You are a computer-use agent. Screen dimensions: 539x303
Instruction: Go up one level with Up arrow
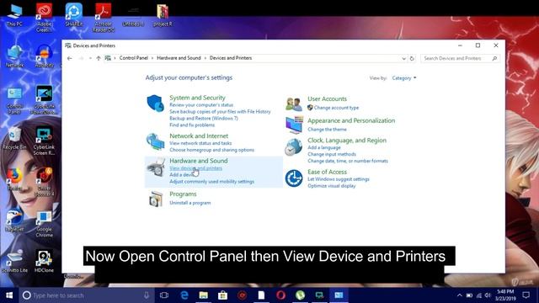point(99,58)
